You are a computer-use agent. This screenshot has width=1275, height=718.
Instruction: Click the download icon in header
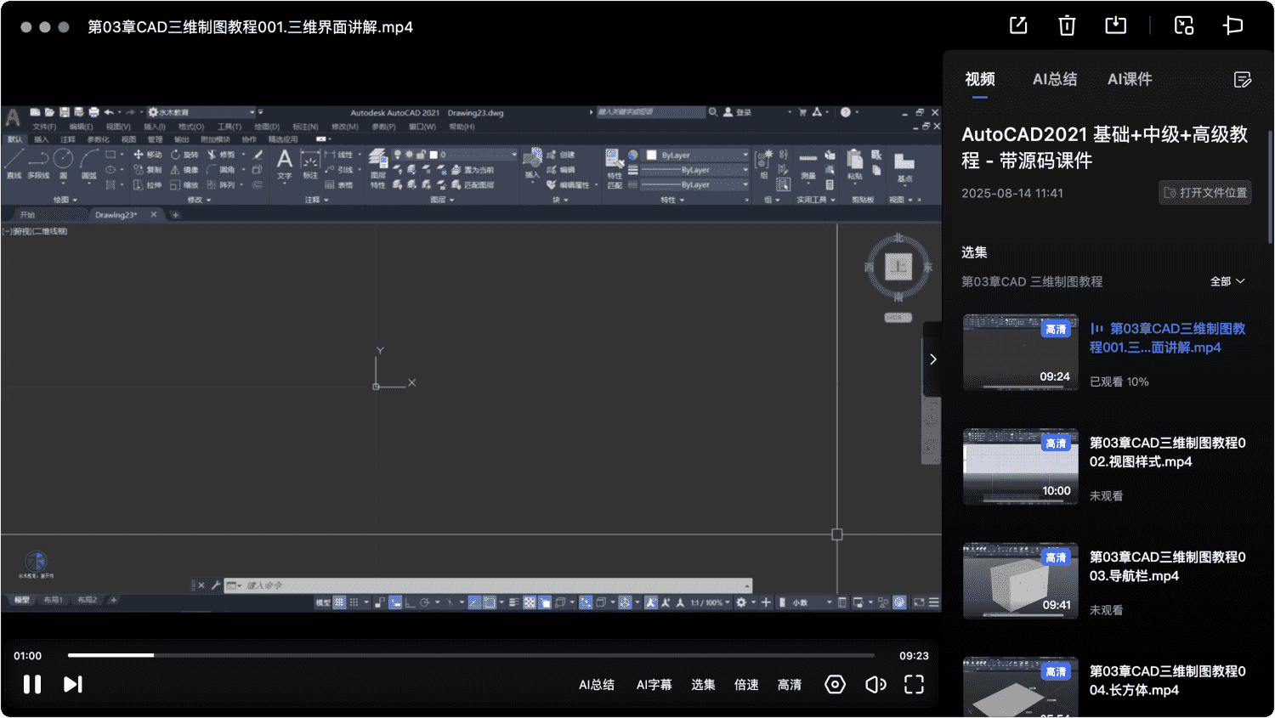pos(1115,25)
